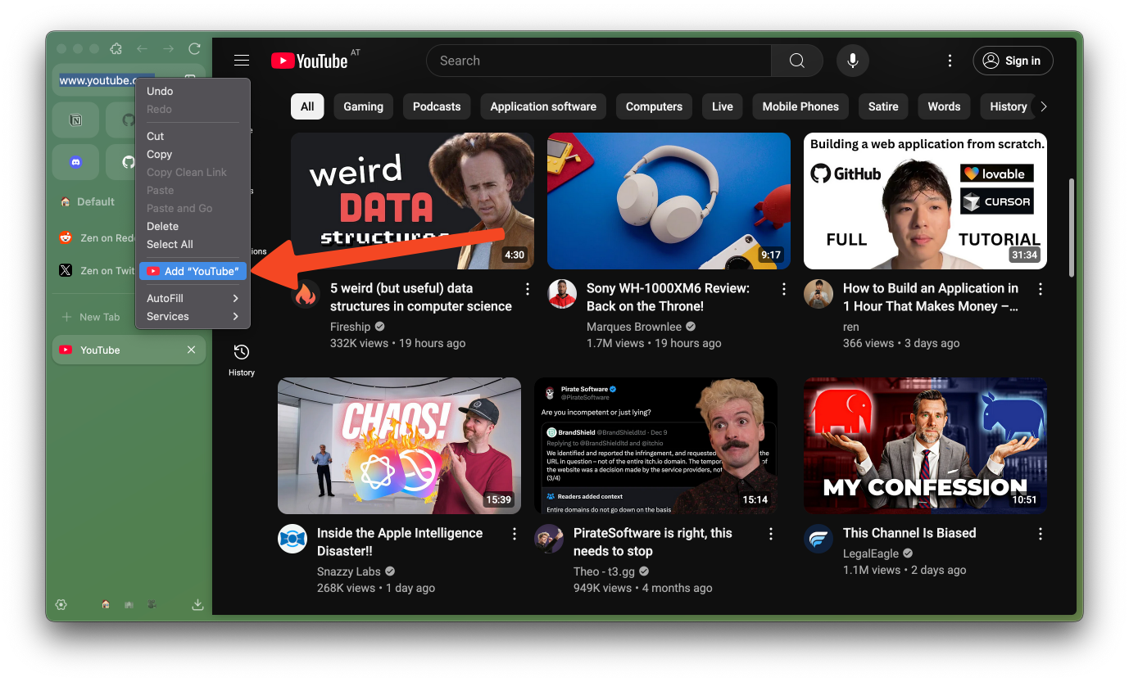1129x682 pixels.
Task: Play the MY CONFESSION video thumbnail
Action: click(x=925, y=445)
